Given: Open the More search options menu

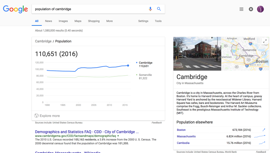Looking at the screenshot, I should [109, 21].
